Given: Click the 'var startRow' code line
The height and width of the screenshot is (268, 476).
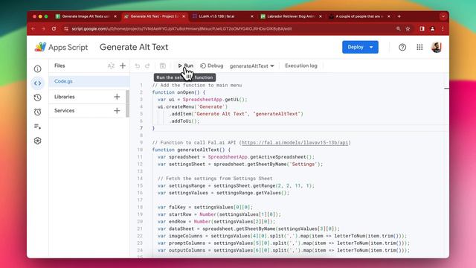Looking at the screenshot, I should coord(219,214).
